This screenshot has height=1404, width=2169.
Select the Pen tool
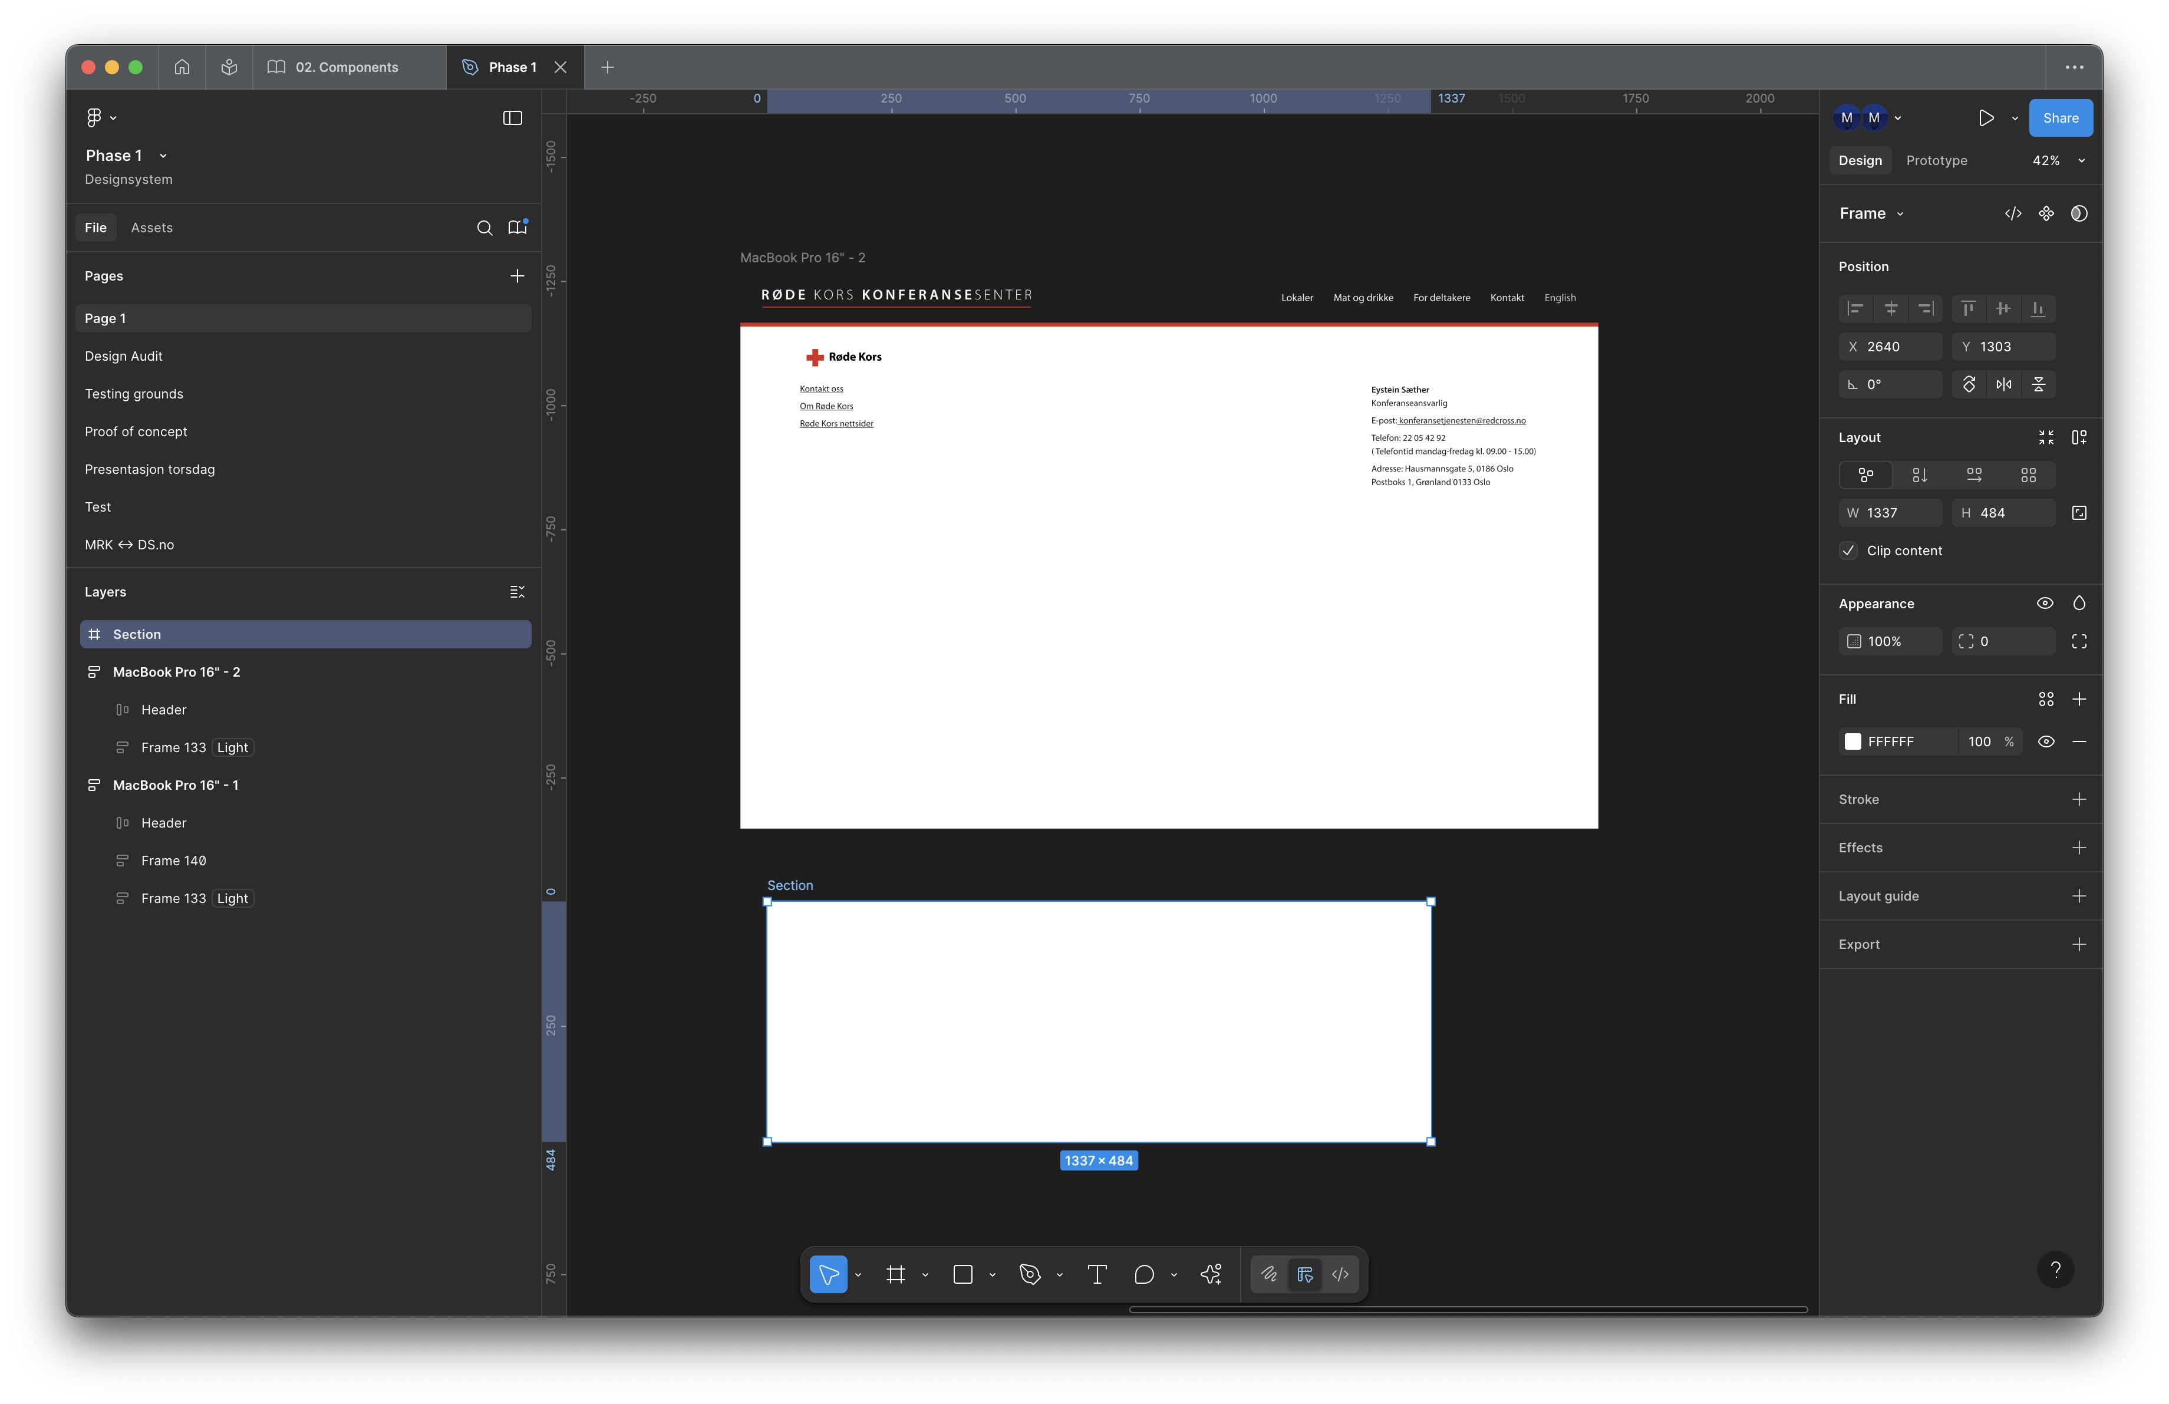[x=1030, y=1274]
